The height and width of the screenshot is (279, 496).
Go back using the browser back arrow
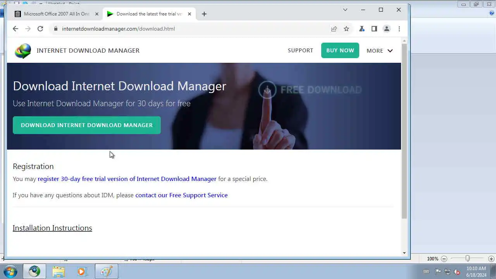tap(15, 29)
